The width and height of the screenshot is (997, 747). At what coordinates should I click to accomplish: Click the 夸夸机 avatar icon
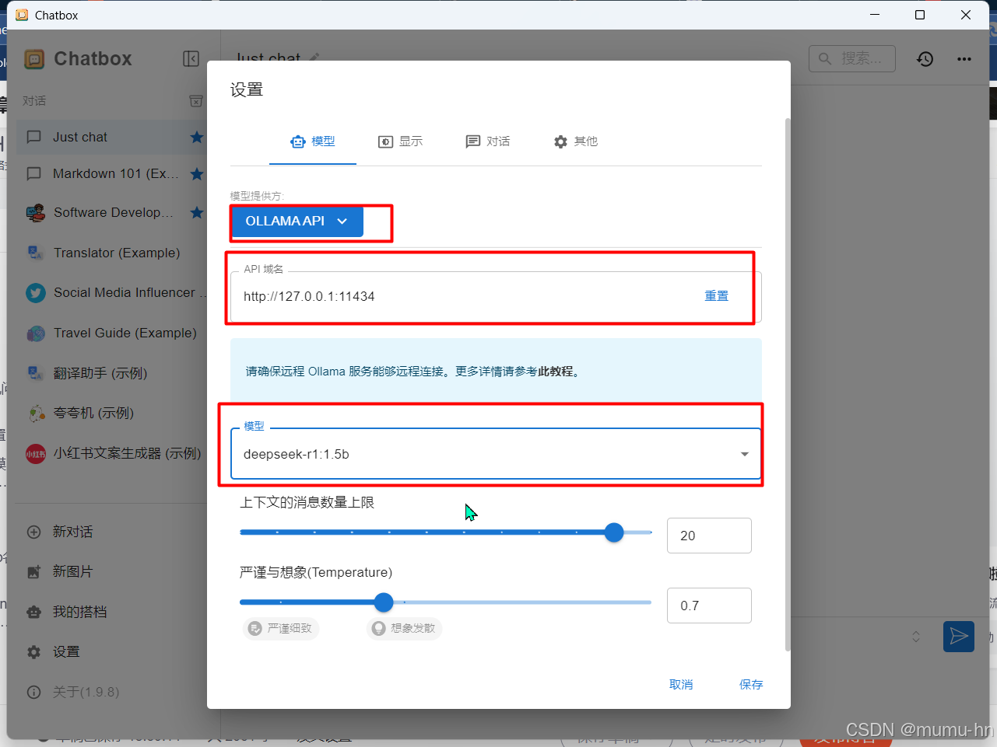point(36,414)
